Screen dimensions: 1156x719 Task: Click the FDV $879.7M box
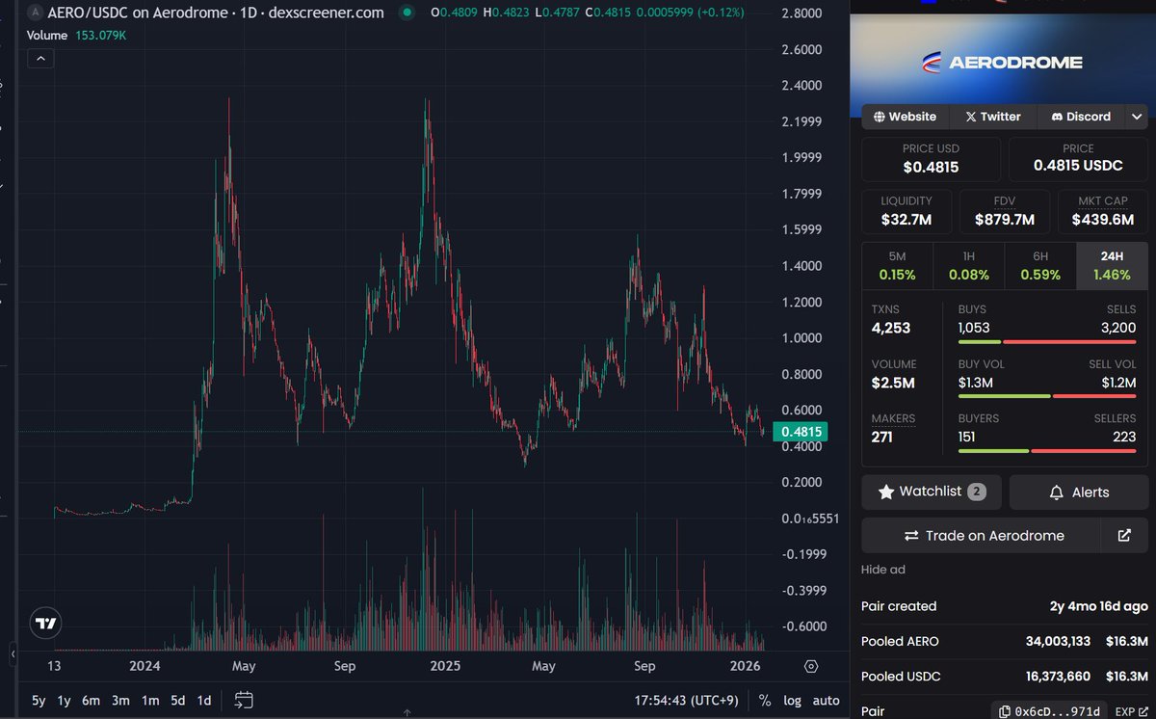pos(1005,211)
